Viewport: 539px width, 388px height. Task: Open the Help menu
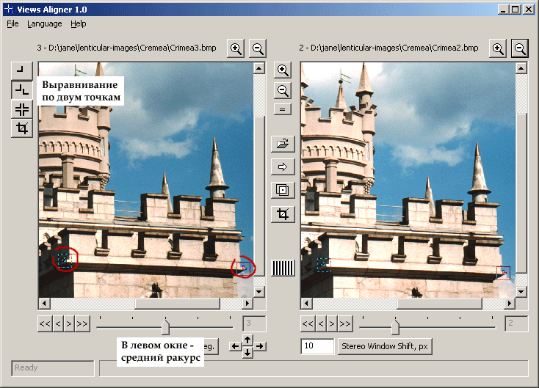click(79, 23)
